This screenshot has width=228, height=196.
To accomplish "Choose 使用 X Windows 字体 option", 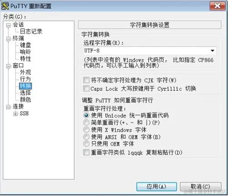I will pos(86,130).
